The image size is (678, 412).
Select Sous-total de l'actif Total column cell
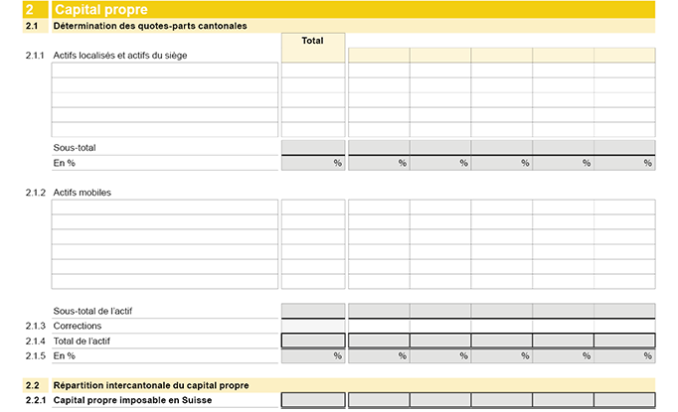(313, 311)
